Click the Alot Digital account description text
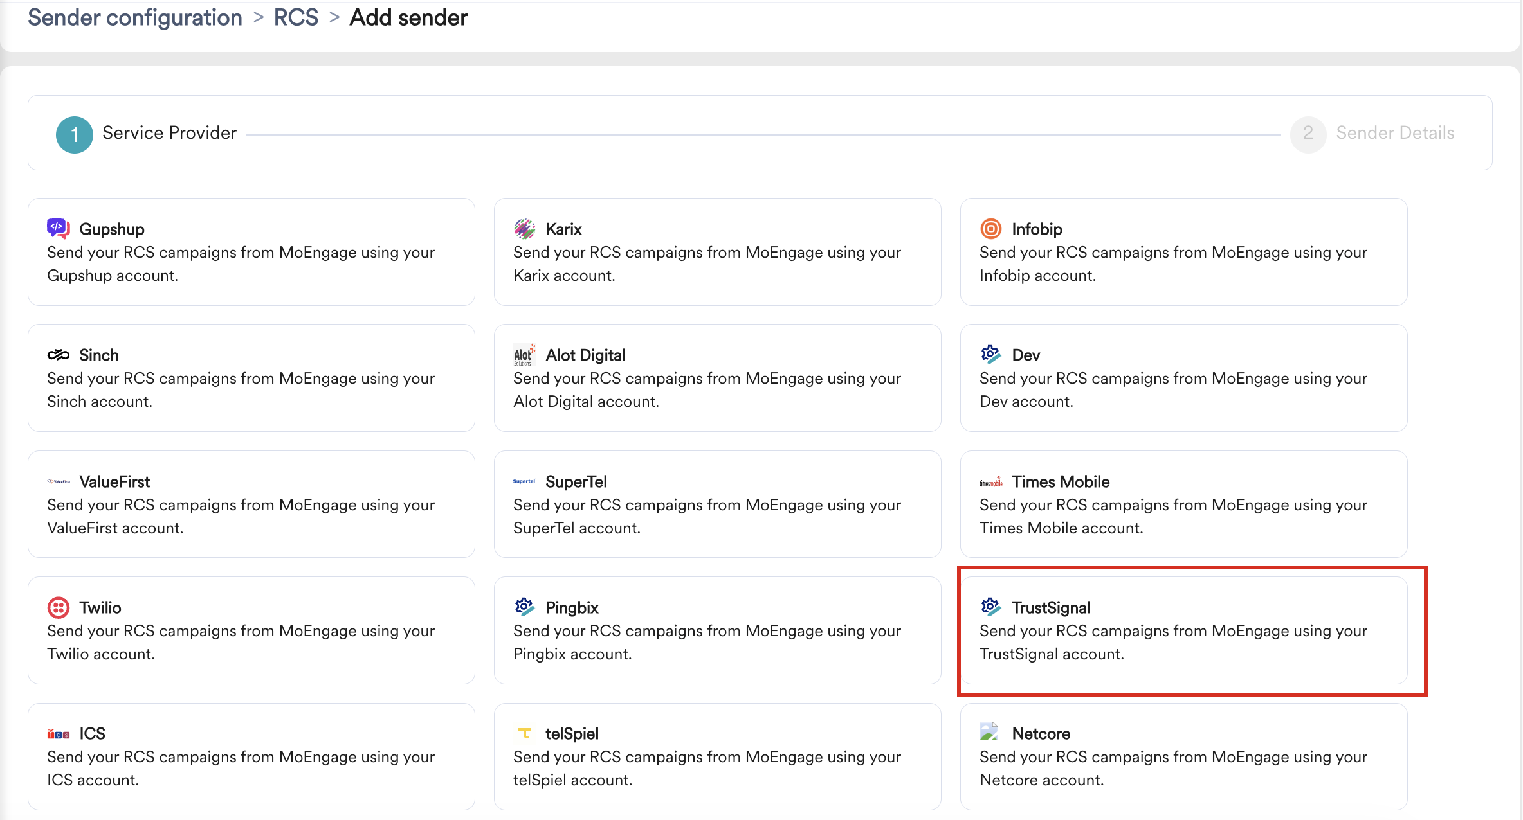The image size is (1523, 820). click(x=707, y=390)
